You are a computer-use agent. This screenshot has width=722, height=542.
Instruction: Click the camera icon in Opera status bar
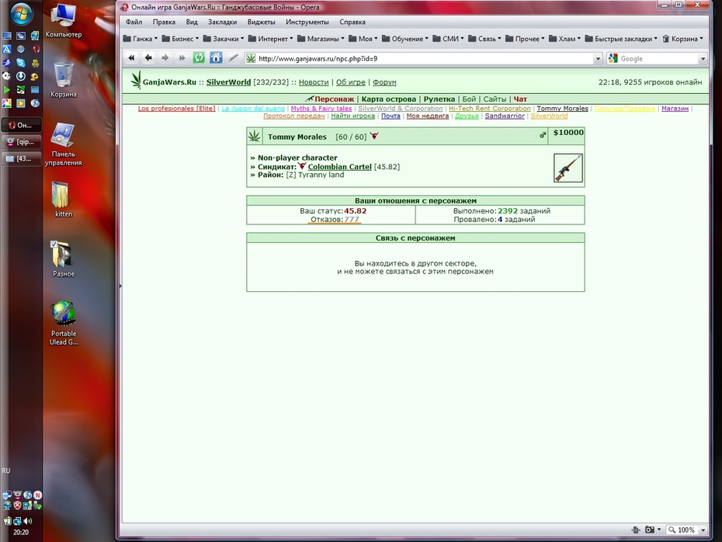pyautogui.click(x=650, y=530)
